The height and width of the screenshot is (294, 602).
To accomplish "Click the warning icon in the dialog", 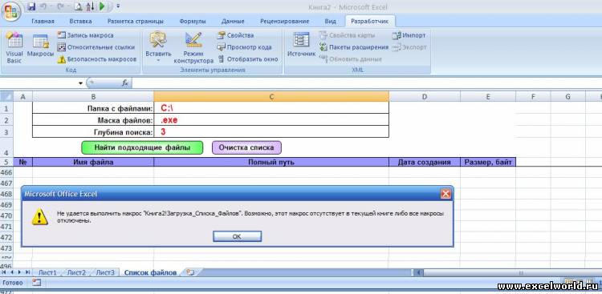I will coord(39,217).
